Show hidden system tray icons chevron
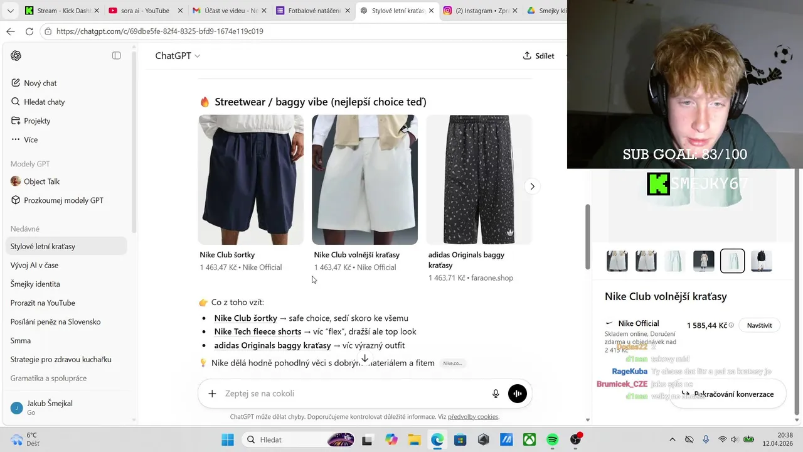 click(x=673, y=439)
